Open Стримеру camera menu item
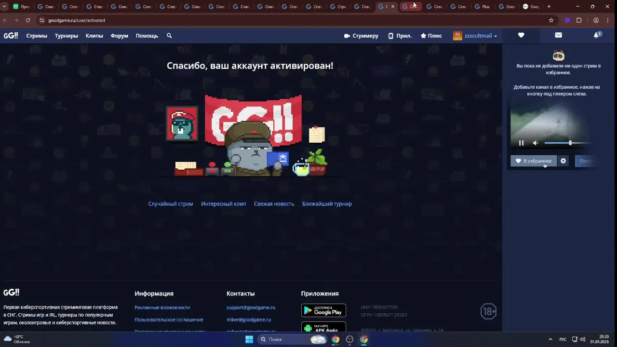This screenshot has height=347, width=617. [x=361, y=36]
